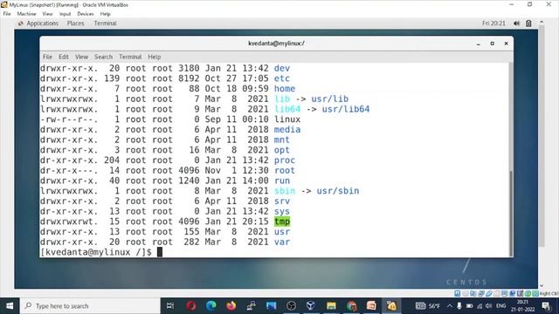Open the Windows notification center
559x314 pixels.
pyautogui.click(x=546, y=306)
